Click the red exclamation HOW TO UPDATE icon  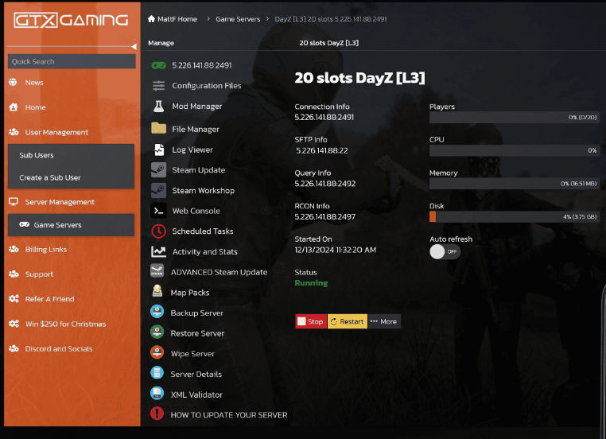click(x=157, y=413)
